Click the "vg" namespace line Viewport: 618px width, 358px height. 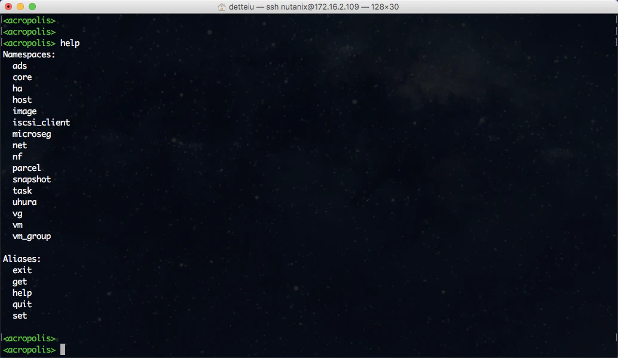(17, 214)
